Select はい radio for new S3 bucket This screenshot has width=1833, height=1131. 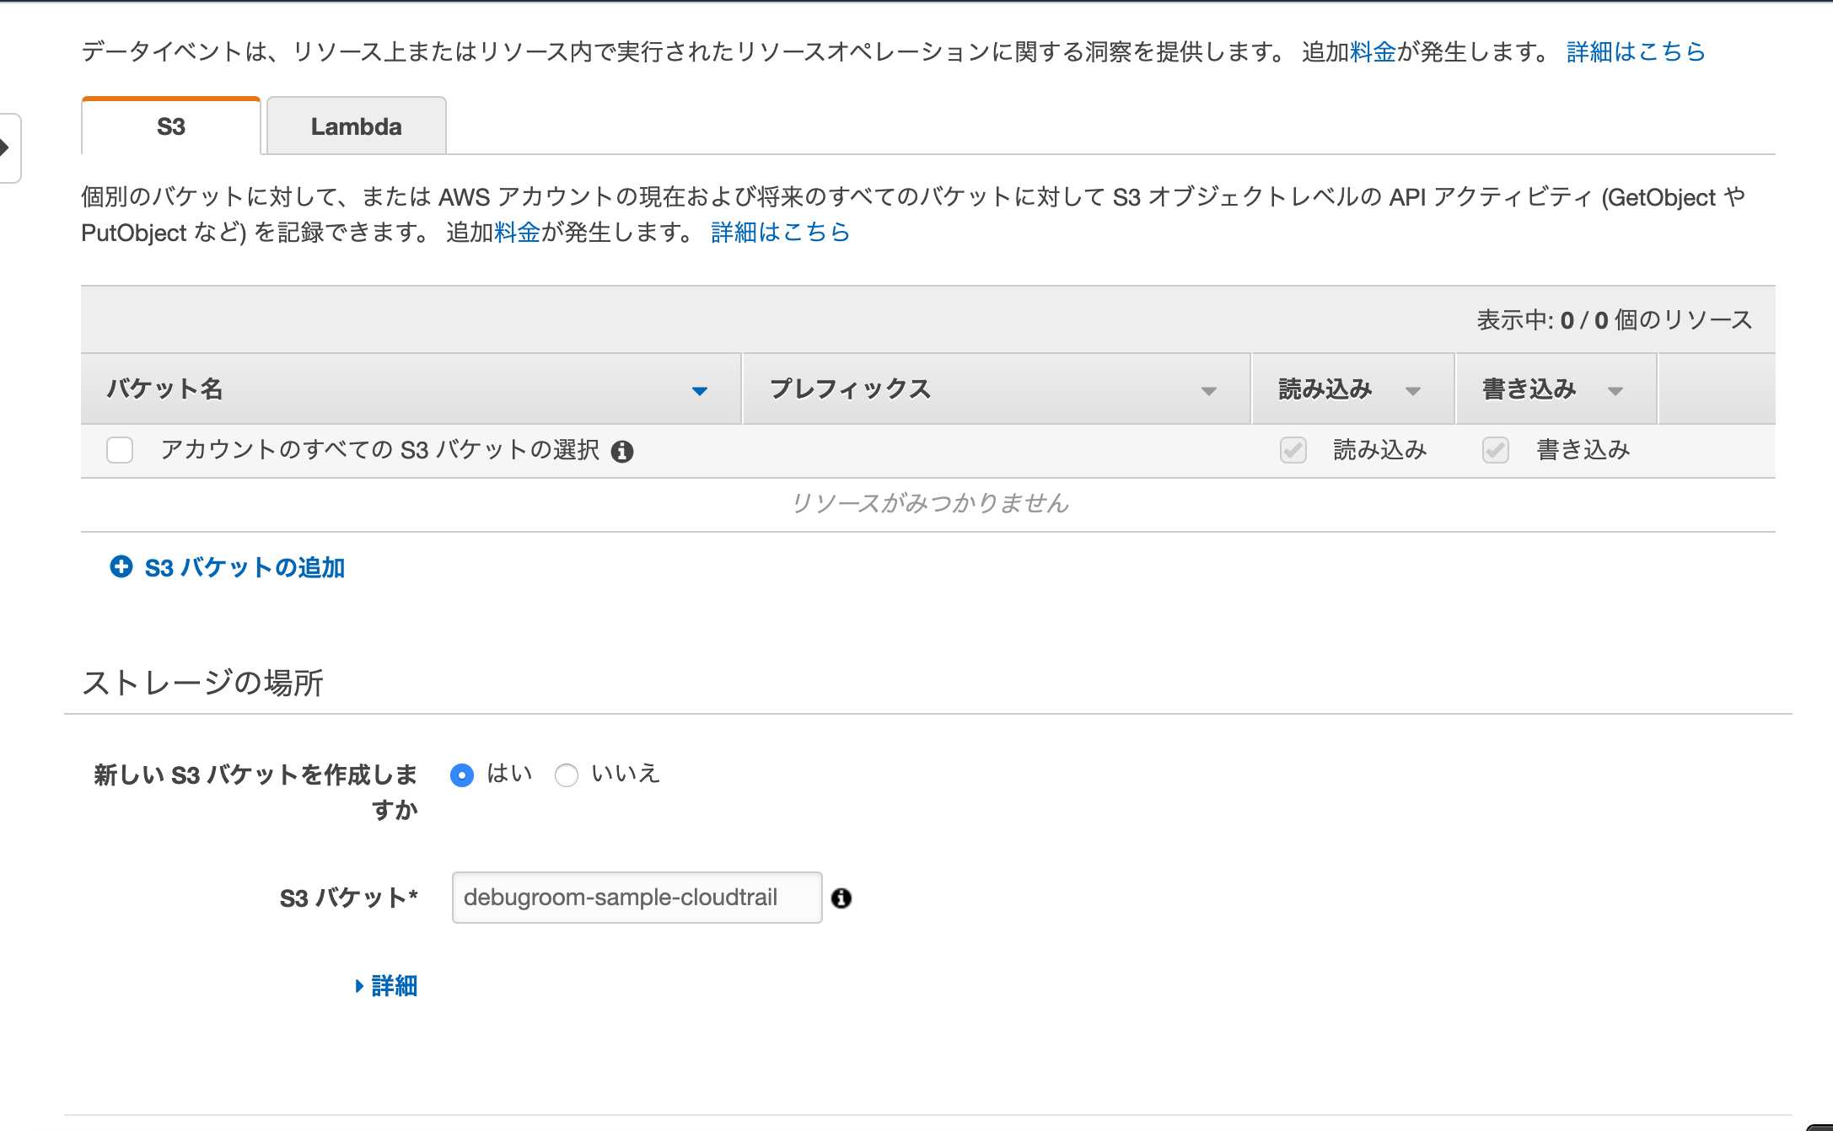coord(462,775)
